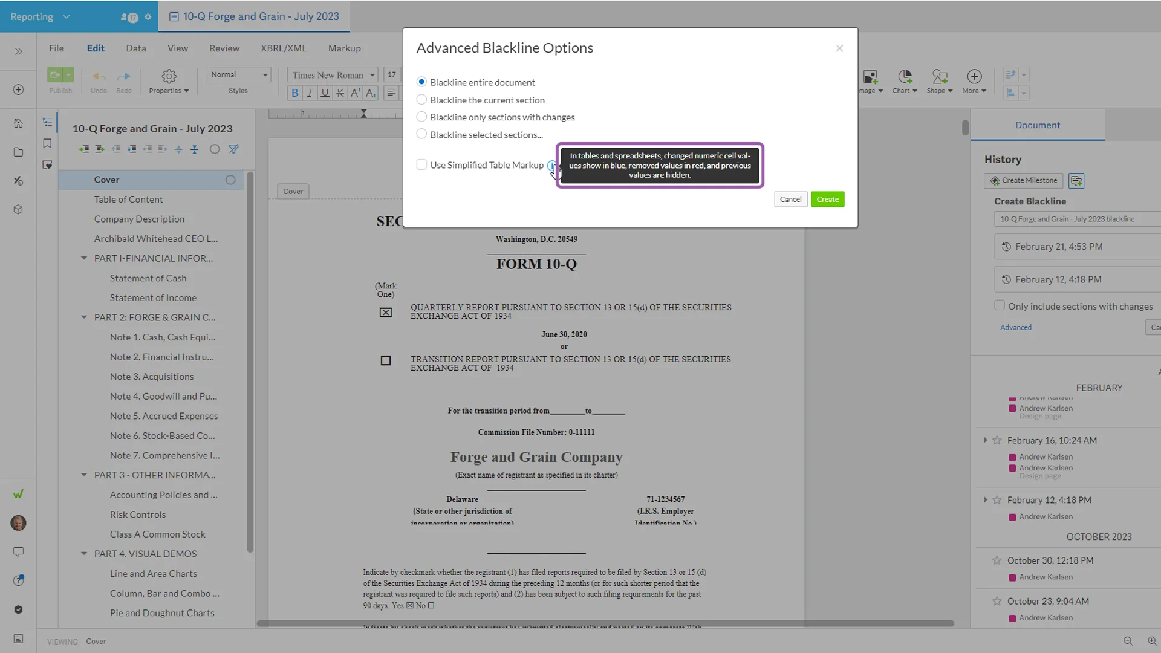Click the zoom out magnifier icon
The width and height of the screenshot is (1161, 653).
1128,641
